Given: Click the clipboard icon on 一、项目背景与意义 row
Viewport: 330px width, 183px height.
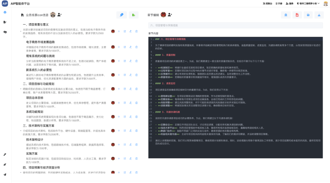Looking at the screenshot, I should coord(137,31).
